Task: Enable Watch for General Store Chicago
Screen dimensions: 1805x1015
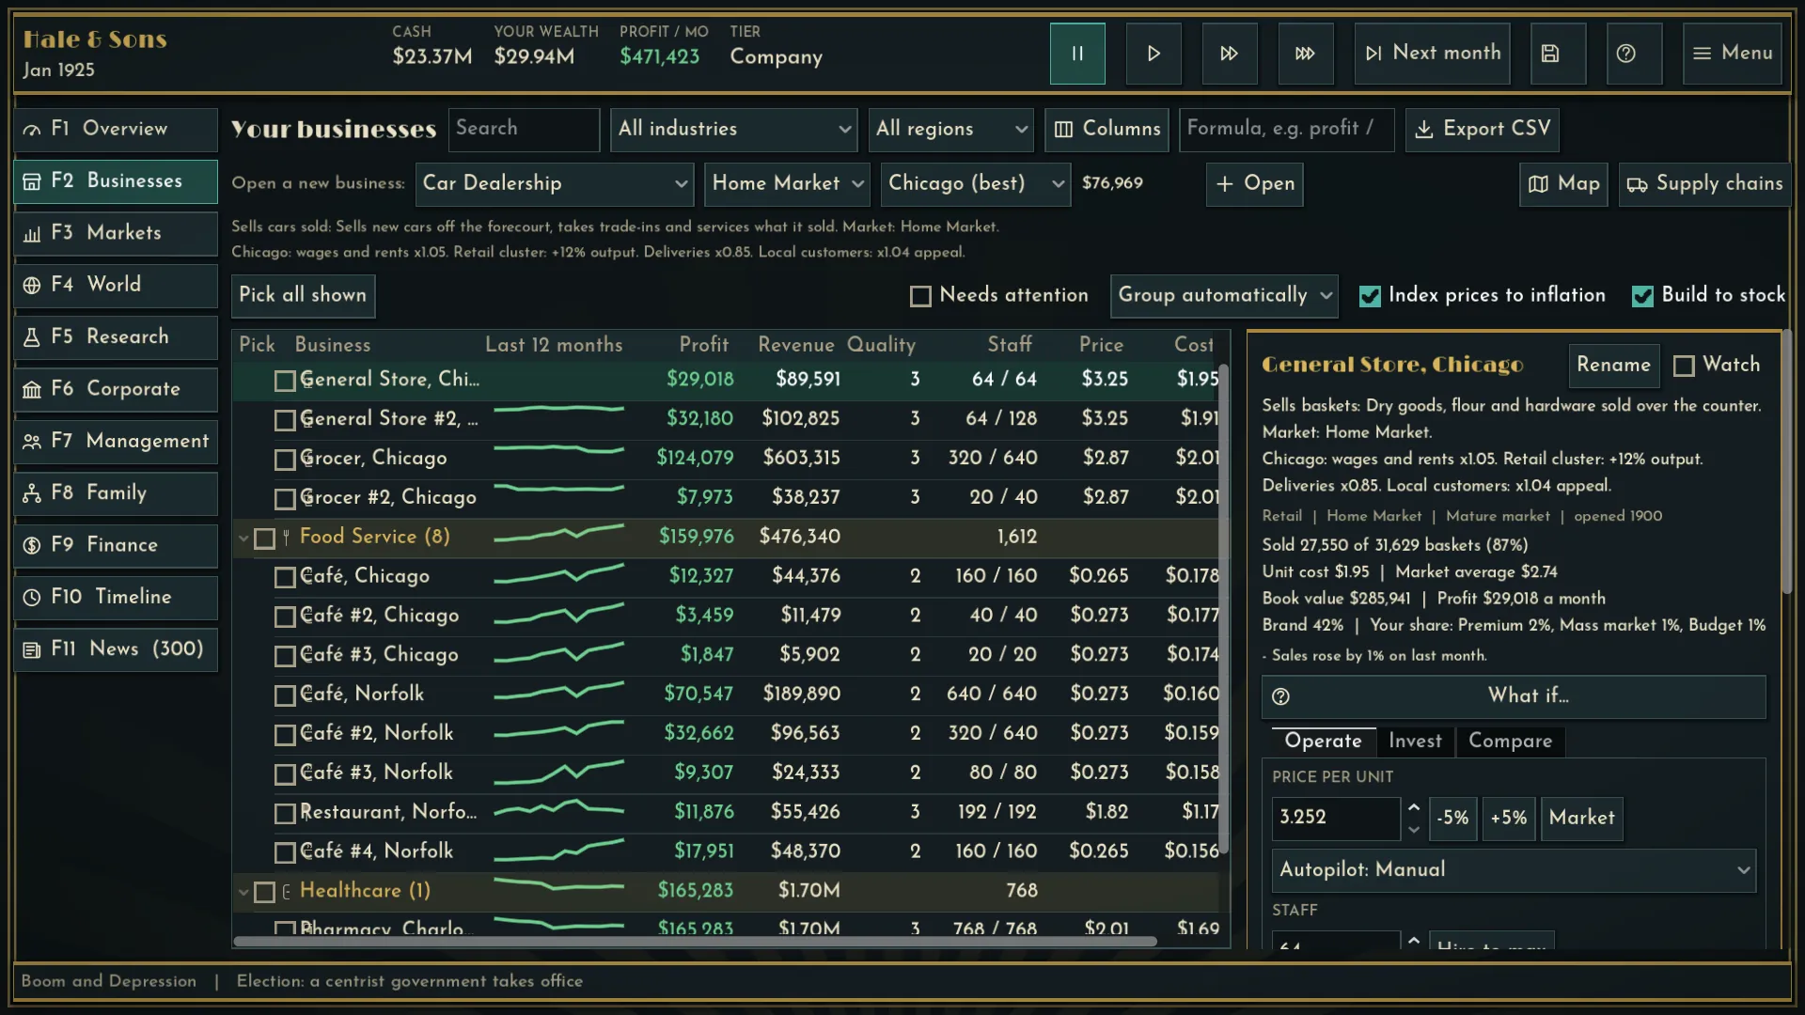Action: [x=1684, y=366]
